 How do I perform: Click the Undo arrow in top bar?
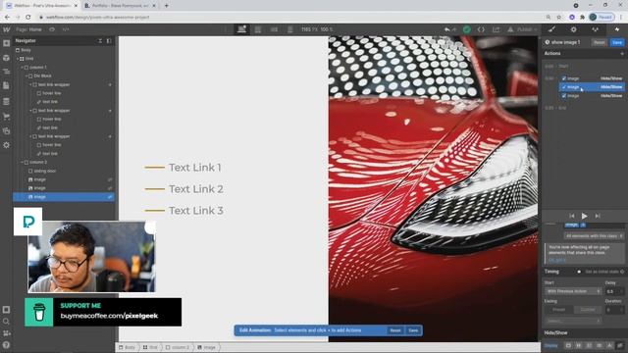click(447, 29)
